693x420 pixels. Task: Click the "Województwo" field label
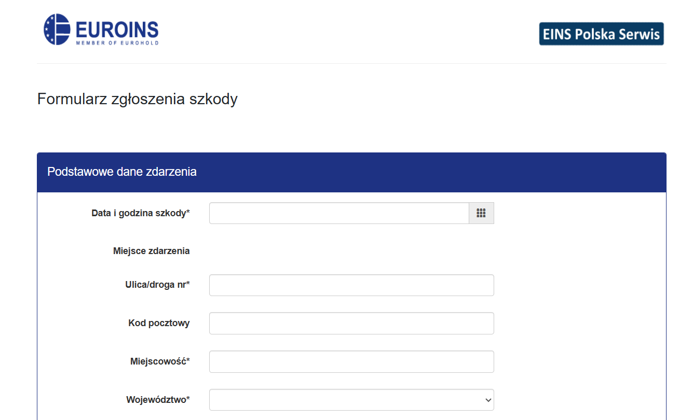pyautogui.click(x=158, y=400)
